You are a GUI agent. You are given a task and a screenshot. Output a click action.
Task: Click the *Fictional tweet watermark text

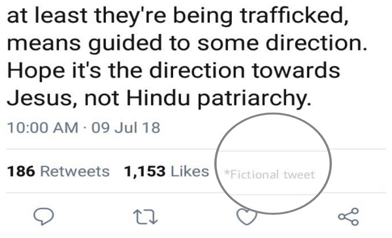click(270, 174)
